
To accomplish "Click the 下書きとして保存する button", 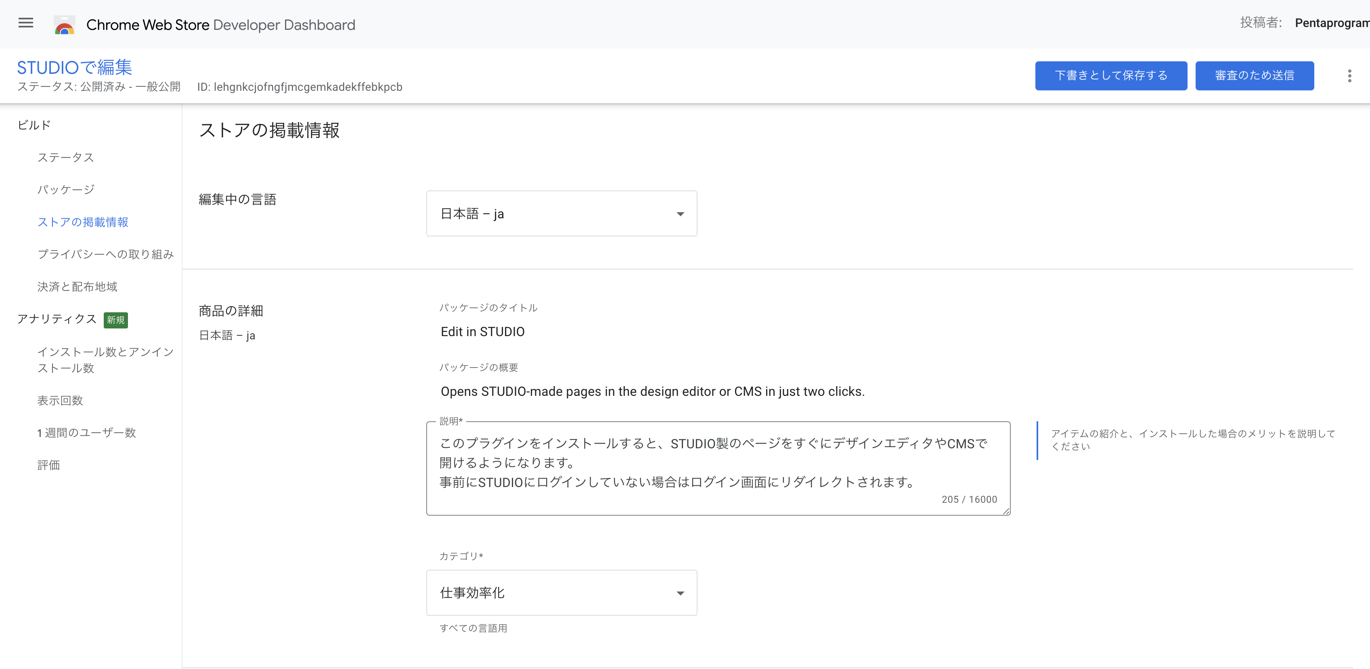I will click(x=1110, y=75).
